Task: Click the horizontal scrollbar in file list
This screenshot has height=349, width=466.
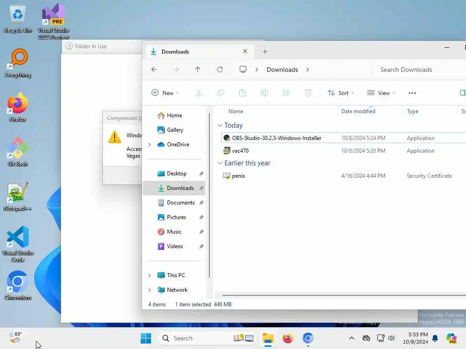Action: pos(344,295)
